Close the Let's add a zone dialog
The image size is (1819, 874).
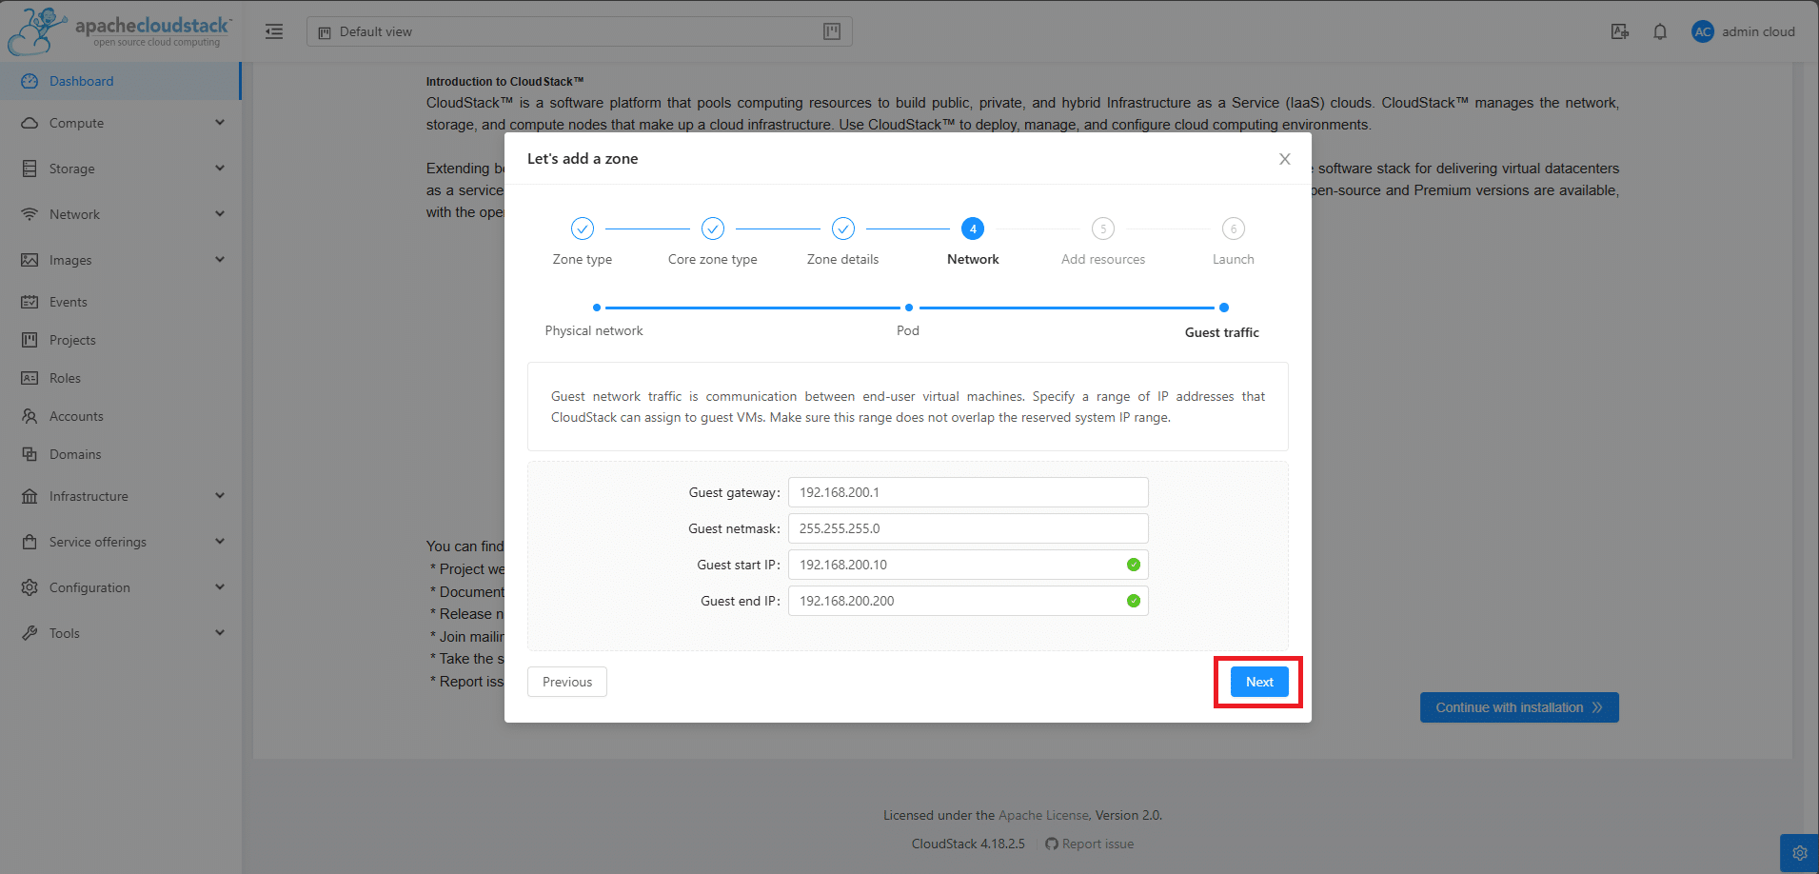(x=1285, y=159)
